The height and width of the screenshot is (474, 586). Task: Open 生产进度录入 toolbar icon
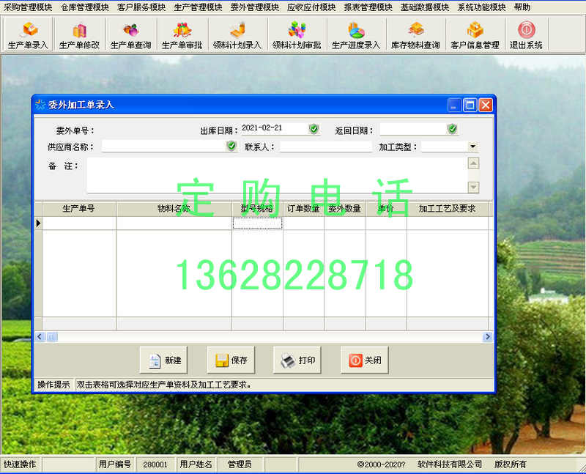(x=356, y=35)
